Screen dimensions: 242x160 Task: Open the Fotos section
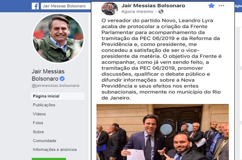pyautogui.click(x=38, y=123)
